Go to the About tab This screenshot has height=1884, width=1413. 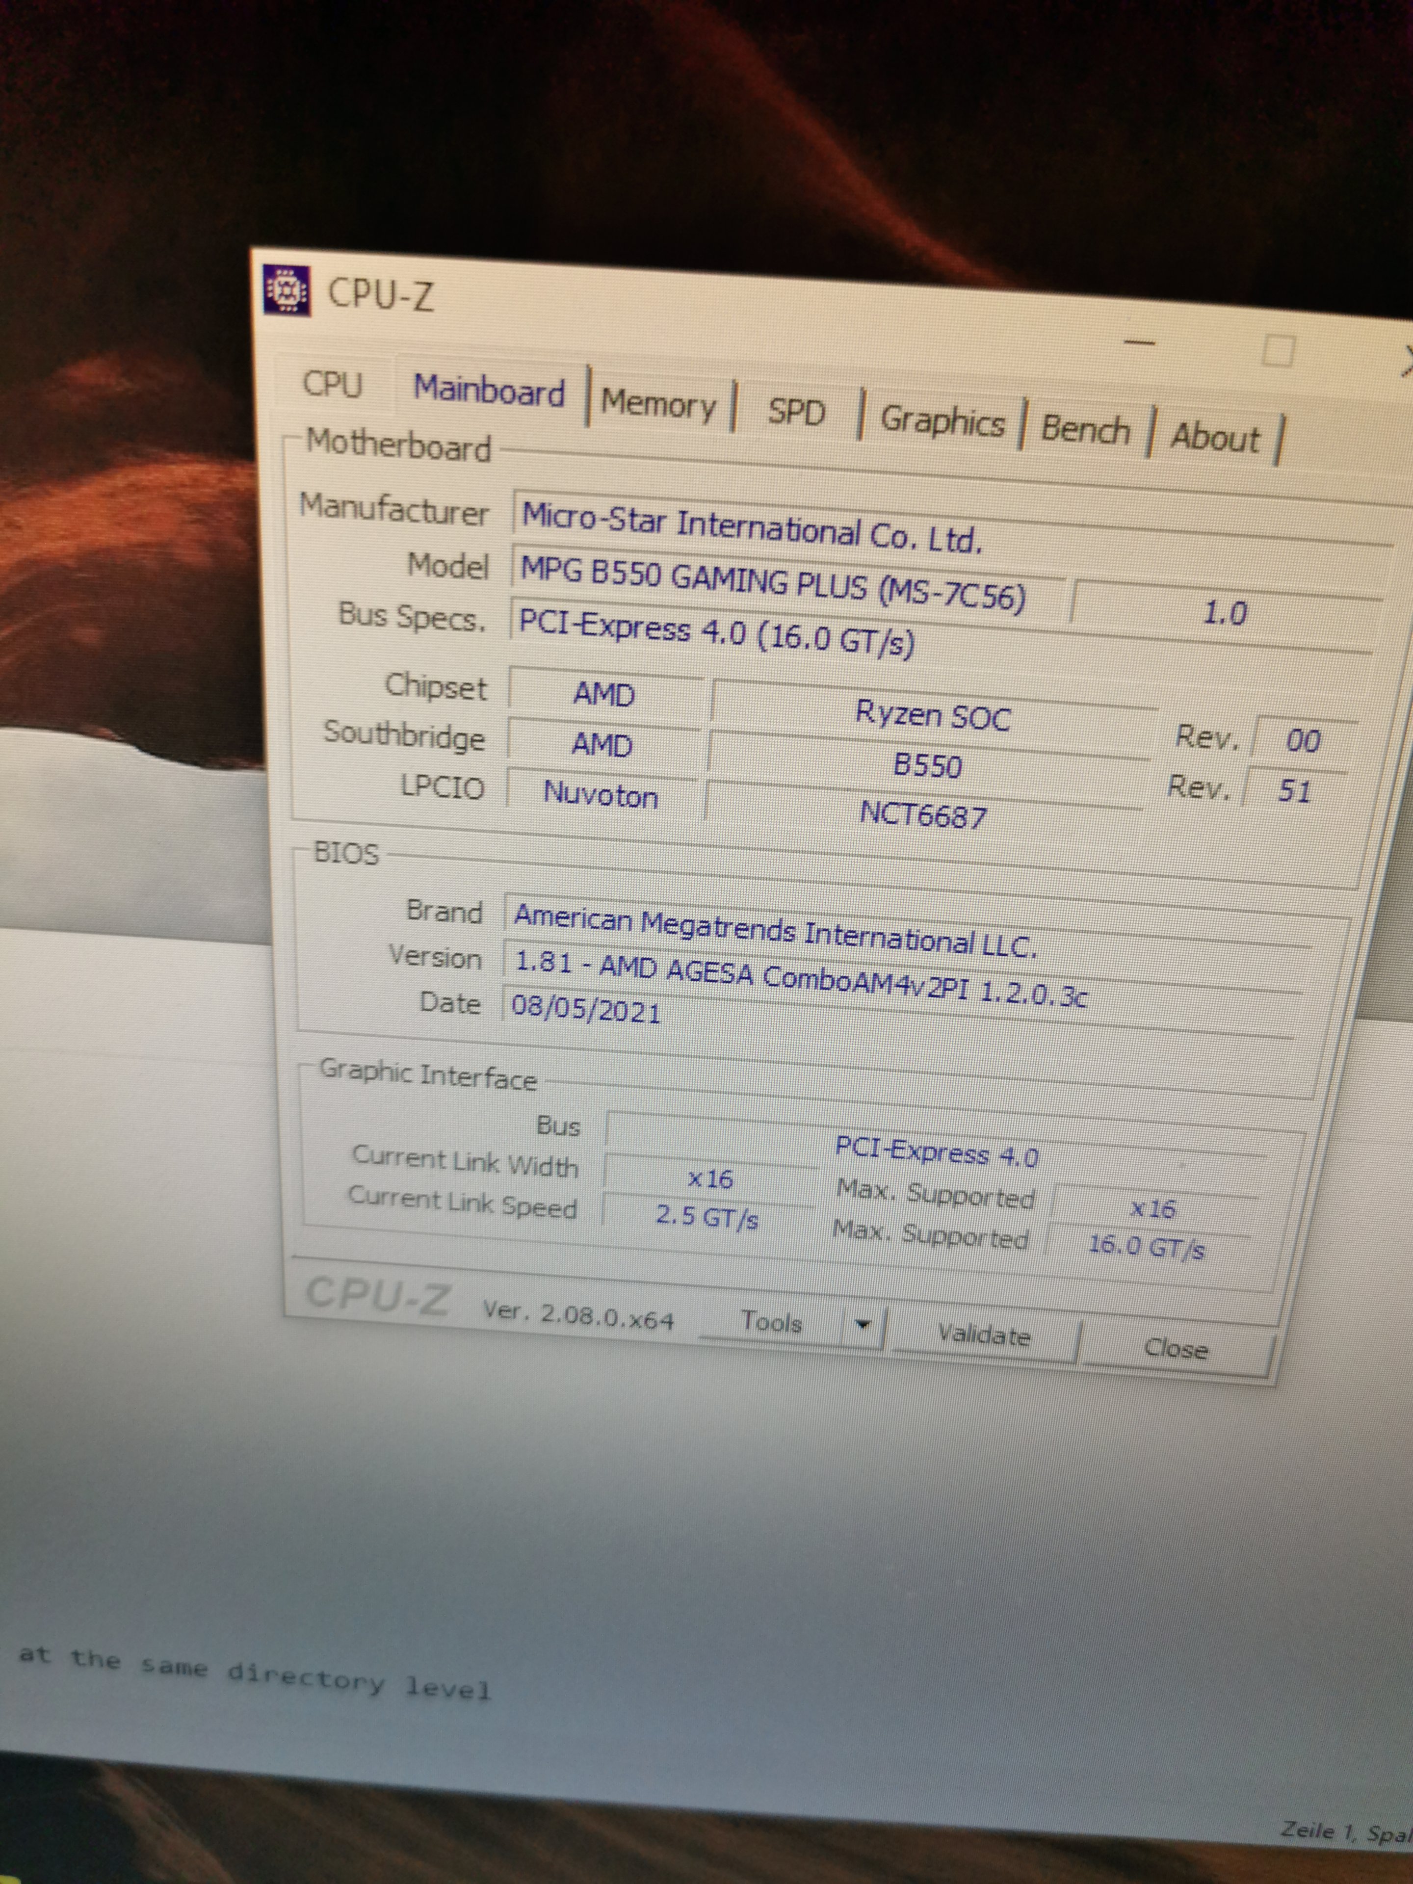click(1215, 438)
